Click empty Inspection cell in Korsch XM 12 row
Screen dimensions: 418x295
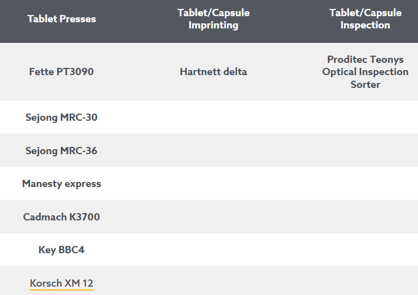click(x=365, y=281)
